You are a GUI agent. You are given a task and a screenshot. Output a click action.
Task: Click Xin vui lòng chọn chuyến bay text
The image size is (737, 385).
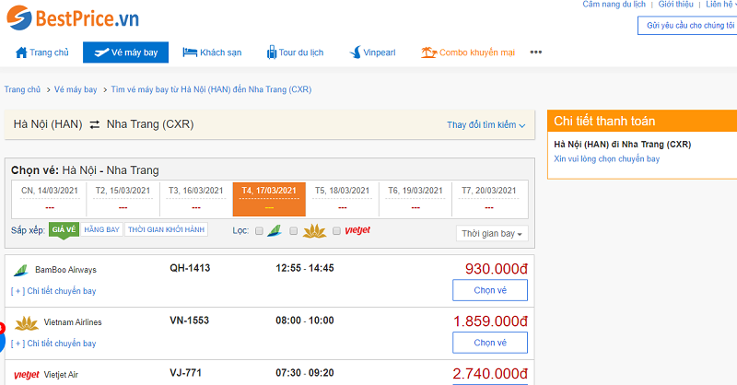(x=607, y=159)
